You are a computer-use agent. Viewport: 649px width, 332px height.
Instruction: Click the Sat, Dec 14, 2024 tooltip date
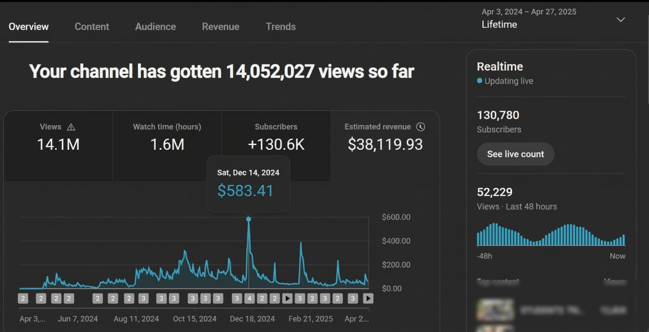(248, 173)
